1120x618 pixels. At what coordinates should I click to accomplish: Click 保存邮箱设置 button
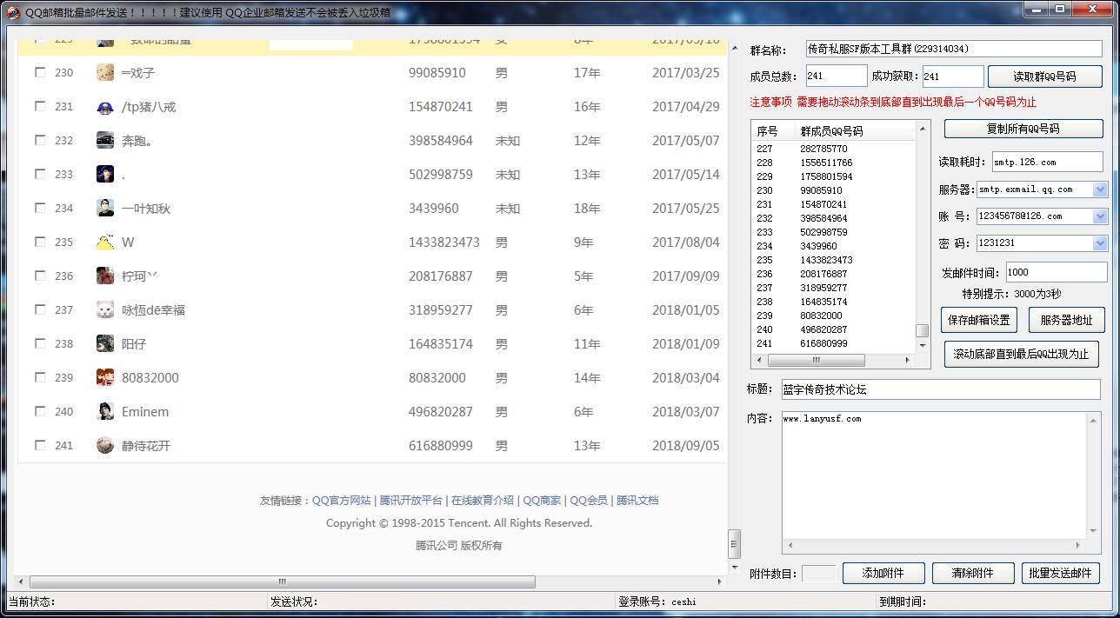(979, 320)
